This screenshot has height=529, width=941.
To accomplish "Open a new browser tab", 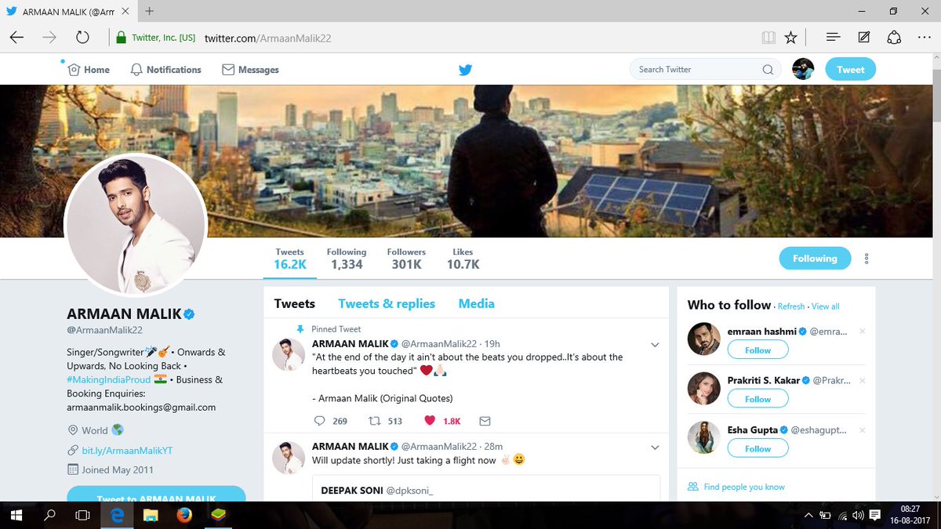I will [149, 11].
